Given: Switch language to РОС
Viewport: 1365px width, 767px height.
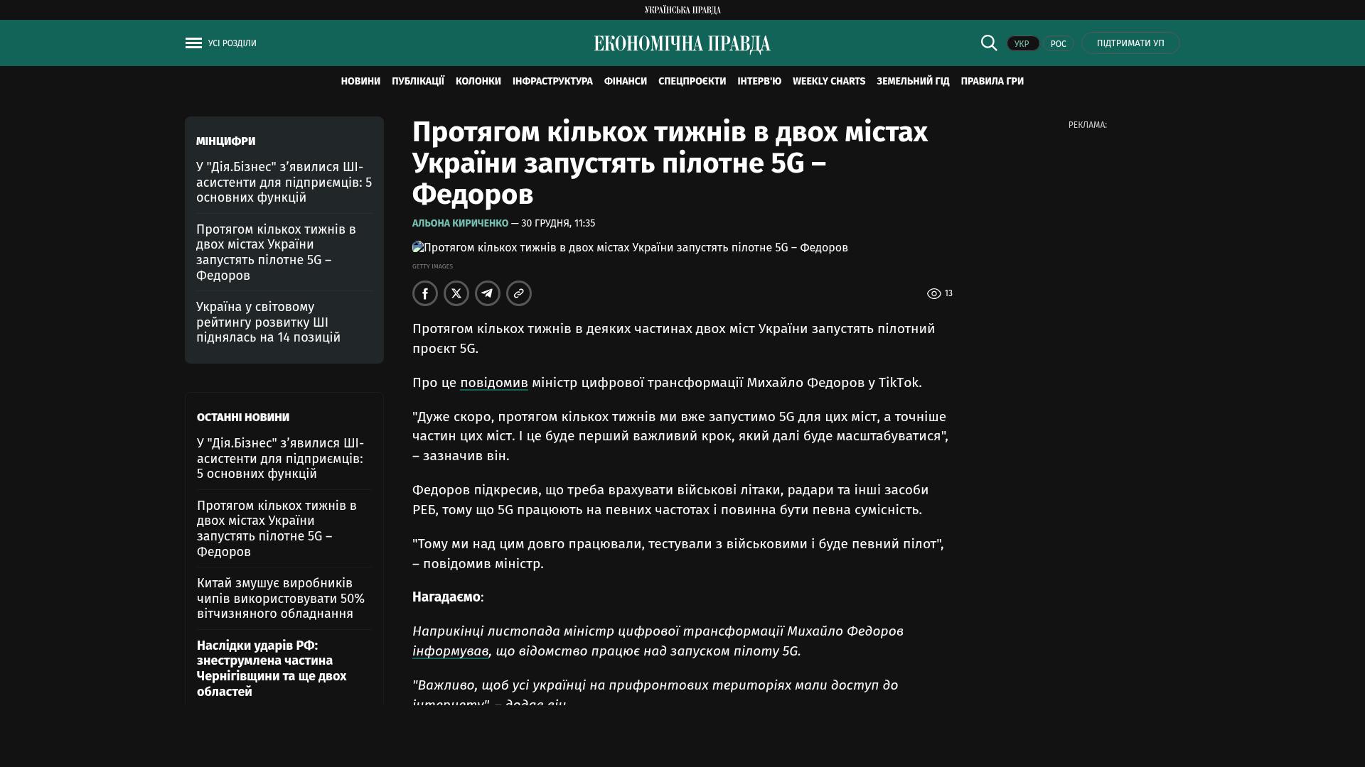Looking at the screenshot, I should [1058, 43].
